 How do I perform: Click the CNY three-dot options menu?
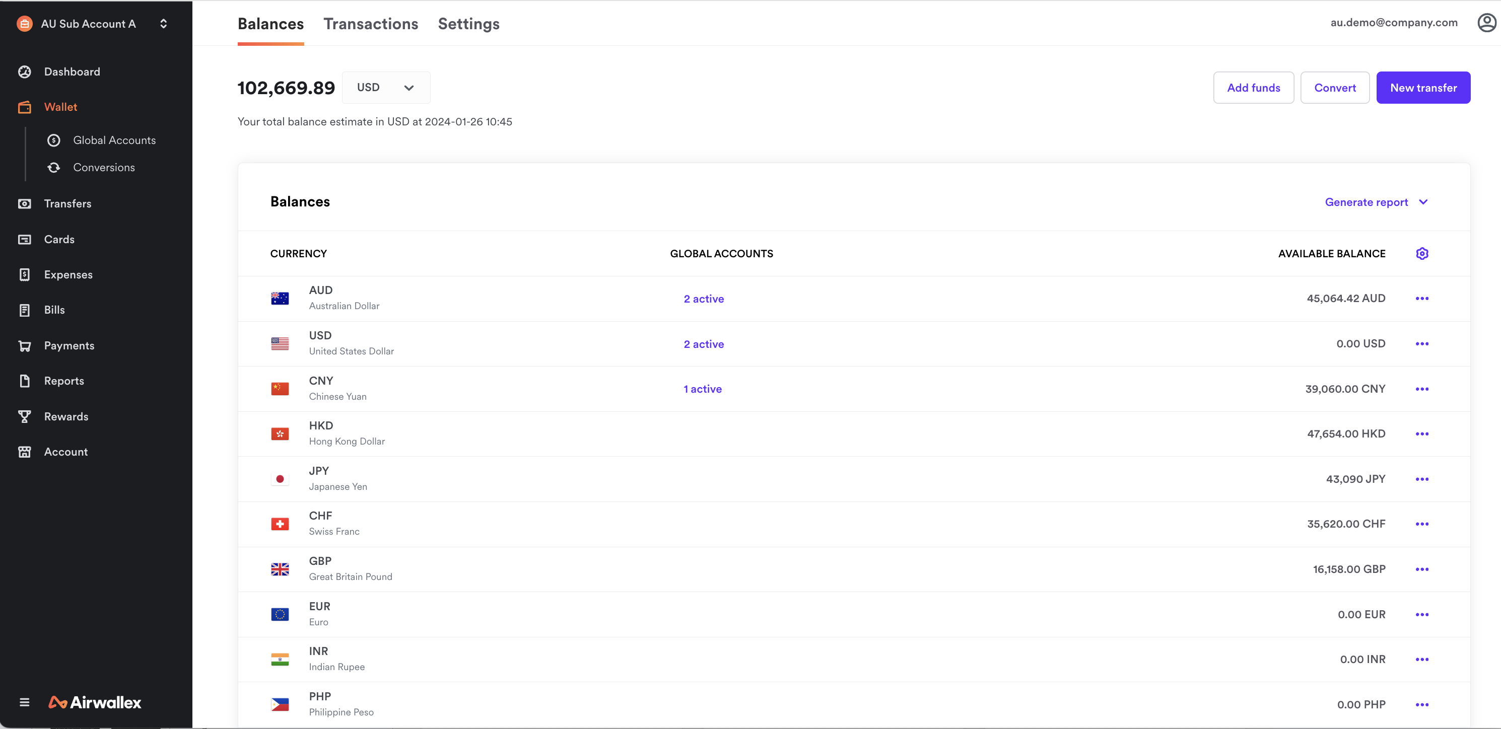[1421, 389]
